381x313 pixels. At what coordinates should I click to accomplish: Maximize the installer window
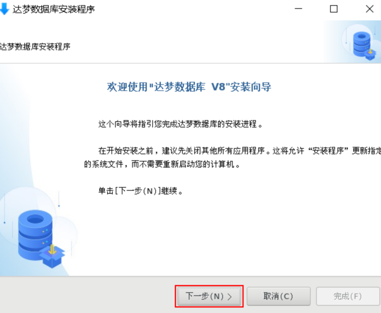(334, 9)
